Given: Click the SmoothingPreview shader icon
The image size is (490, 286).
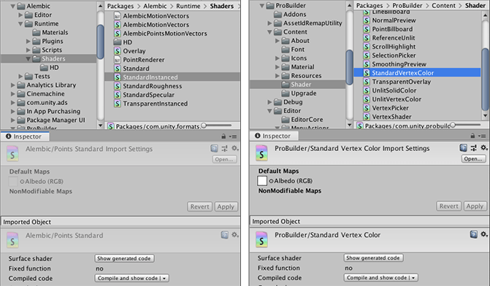Looking at the screenshot, I should (367, 64).
